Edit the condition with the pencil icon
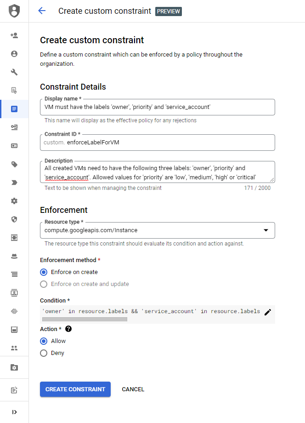This screenshot has height=423, width=305. click(x=268, y=311)
